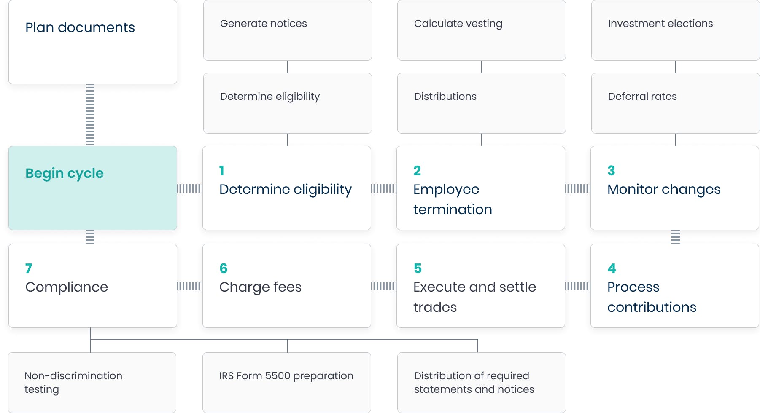Click dotted connector between Monitor changes and Process contributions
Image resolution: width=760 pixels, height=413 pixels.
coord(676,237)
